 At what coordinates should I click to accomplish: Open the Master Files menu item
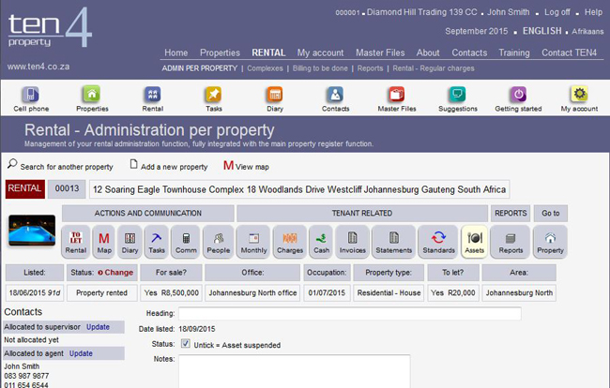380,52
